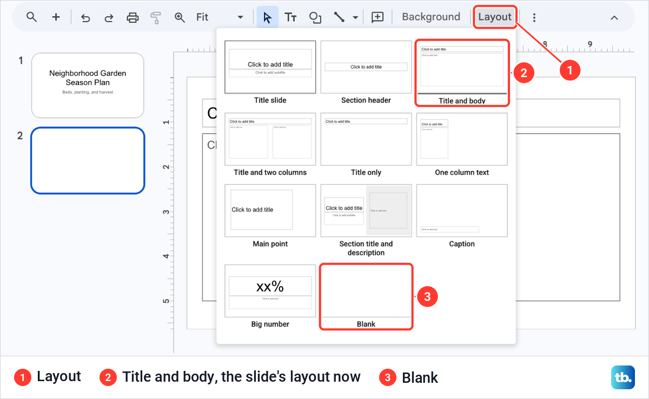Image resolution: width=649 pixels, height=399 pixels.
Task: Open the shape insert tool
Action: (315, 17)
